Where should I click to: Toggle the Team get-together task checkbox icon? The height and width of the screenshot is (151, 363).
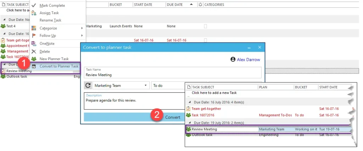(x=3, y=40)
